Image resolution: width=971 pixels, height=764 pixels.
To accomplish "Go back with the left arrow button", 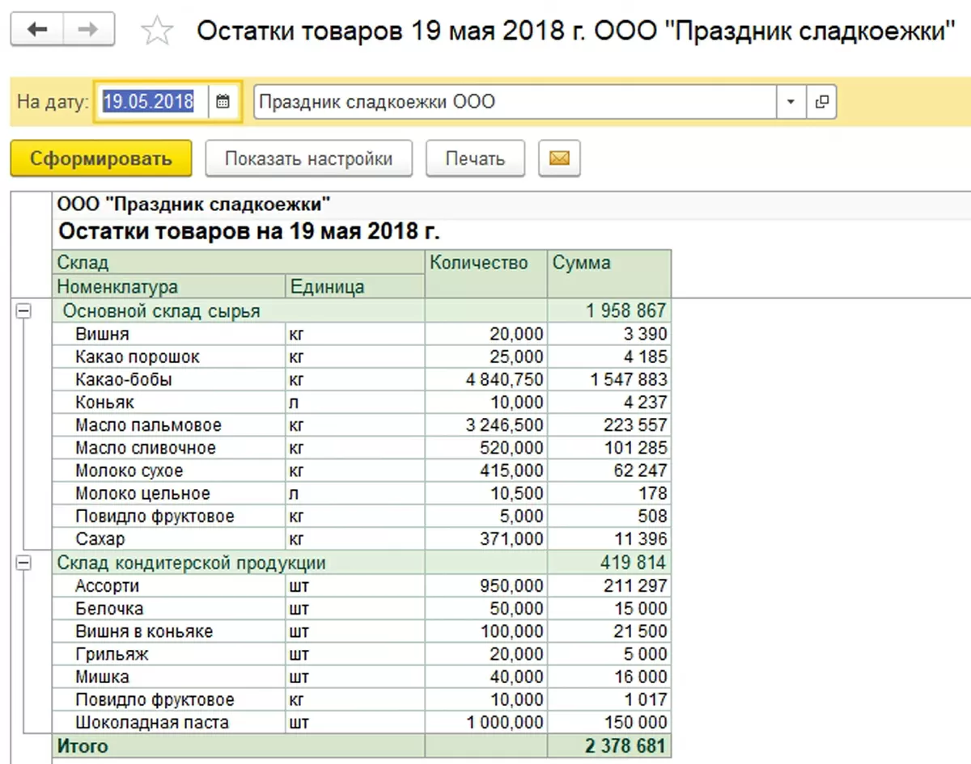I will [x=37, y=31].
